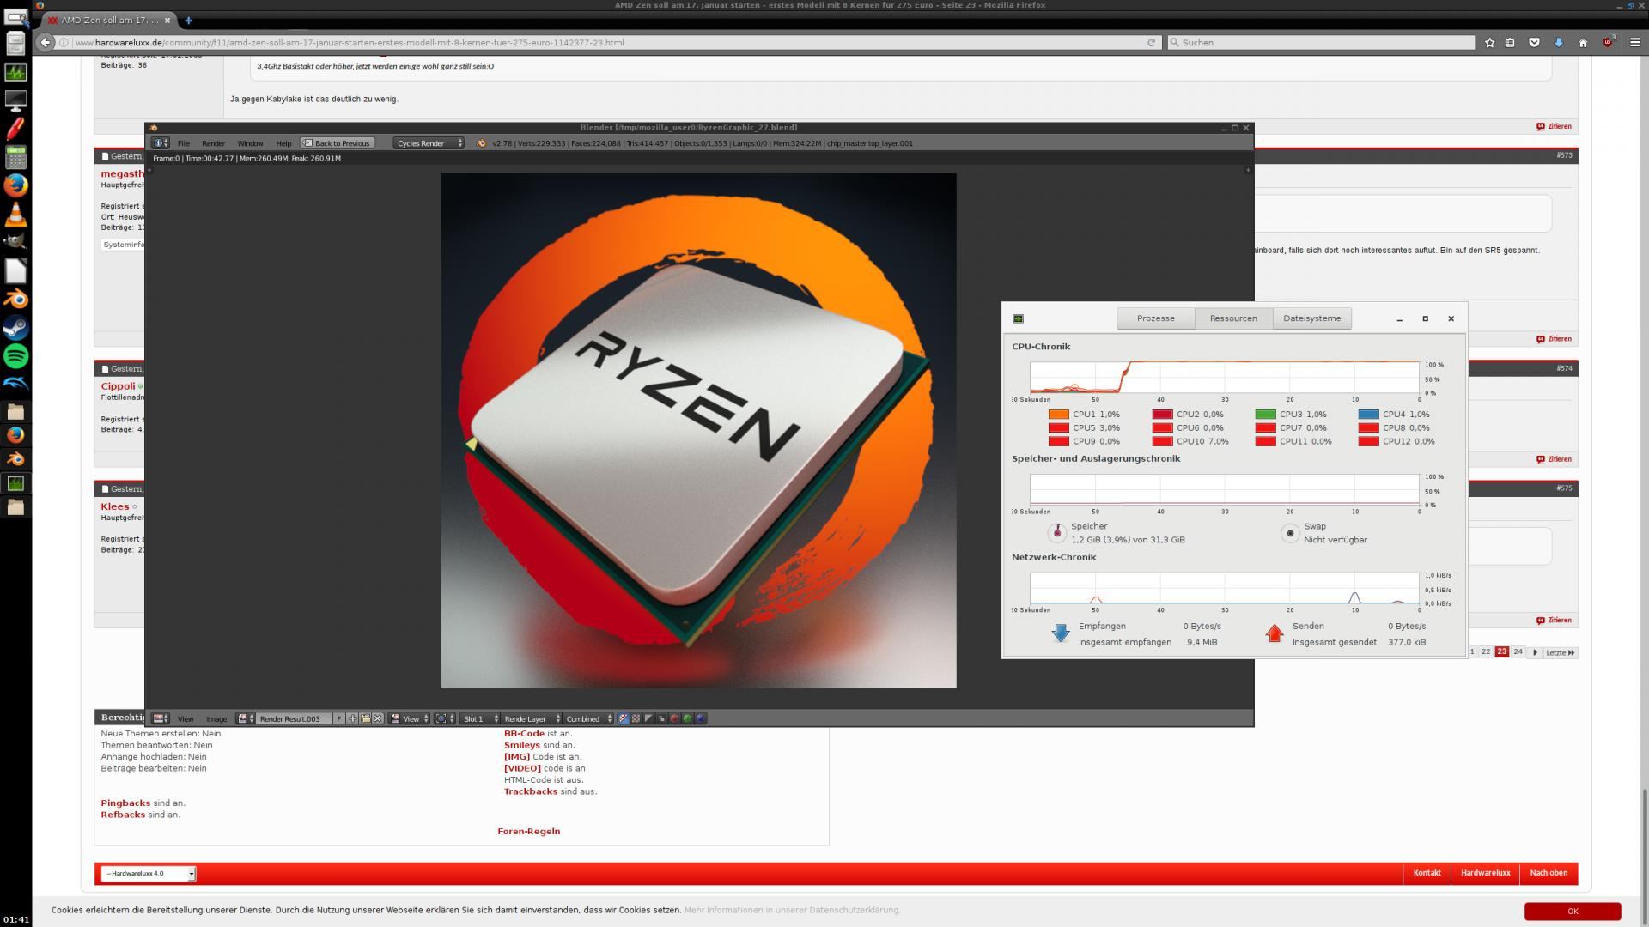Switch to Prozesse tab in system monitor
This screenshot has height=927, width=1649.
[x=1155, y=318]
